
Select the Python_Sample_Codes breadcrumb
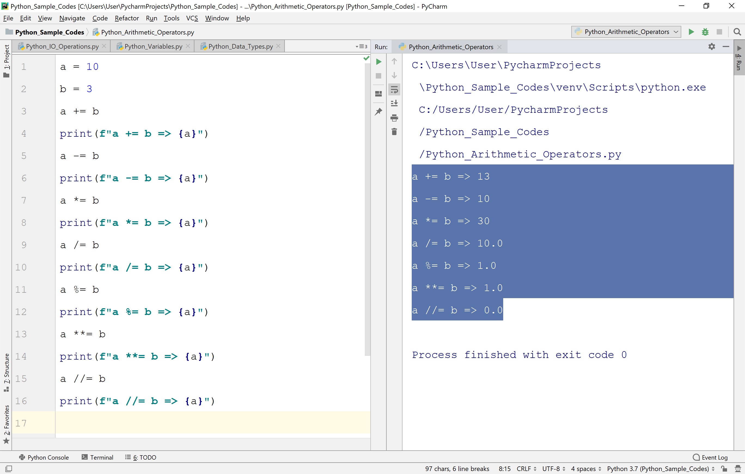click(50, 32)
